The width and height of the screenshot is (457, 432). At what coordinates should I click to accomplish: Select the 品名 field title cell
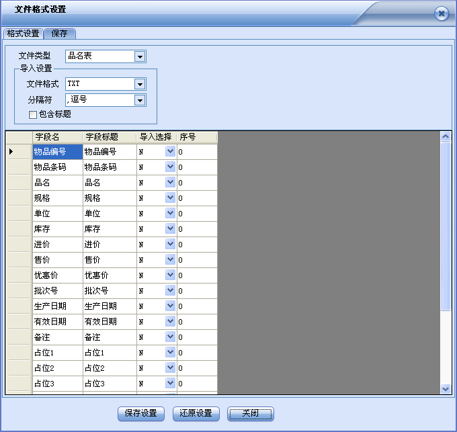(x=110, y=183)
